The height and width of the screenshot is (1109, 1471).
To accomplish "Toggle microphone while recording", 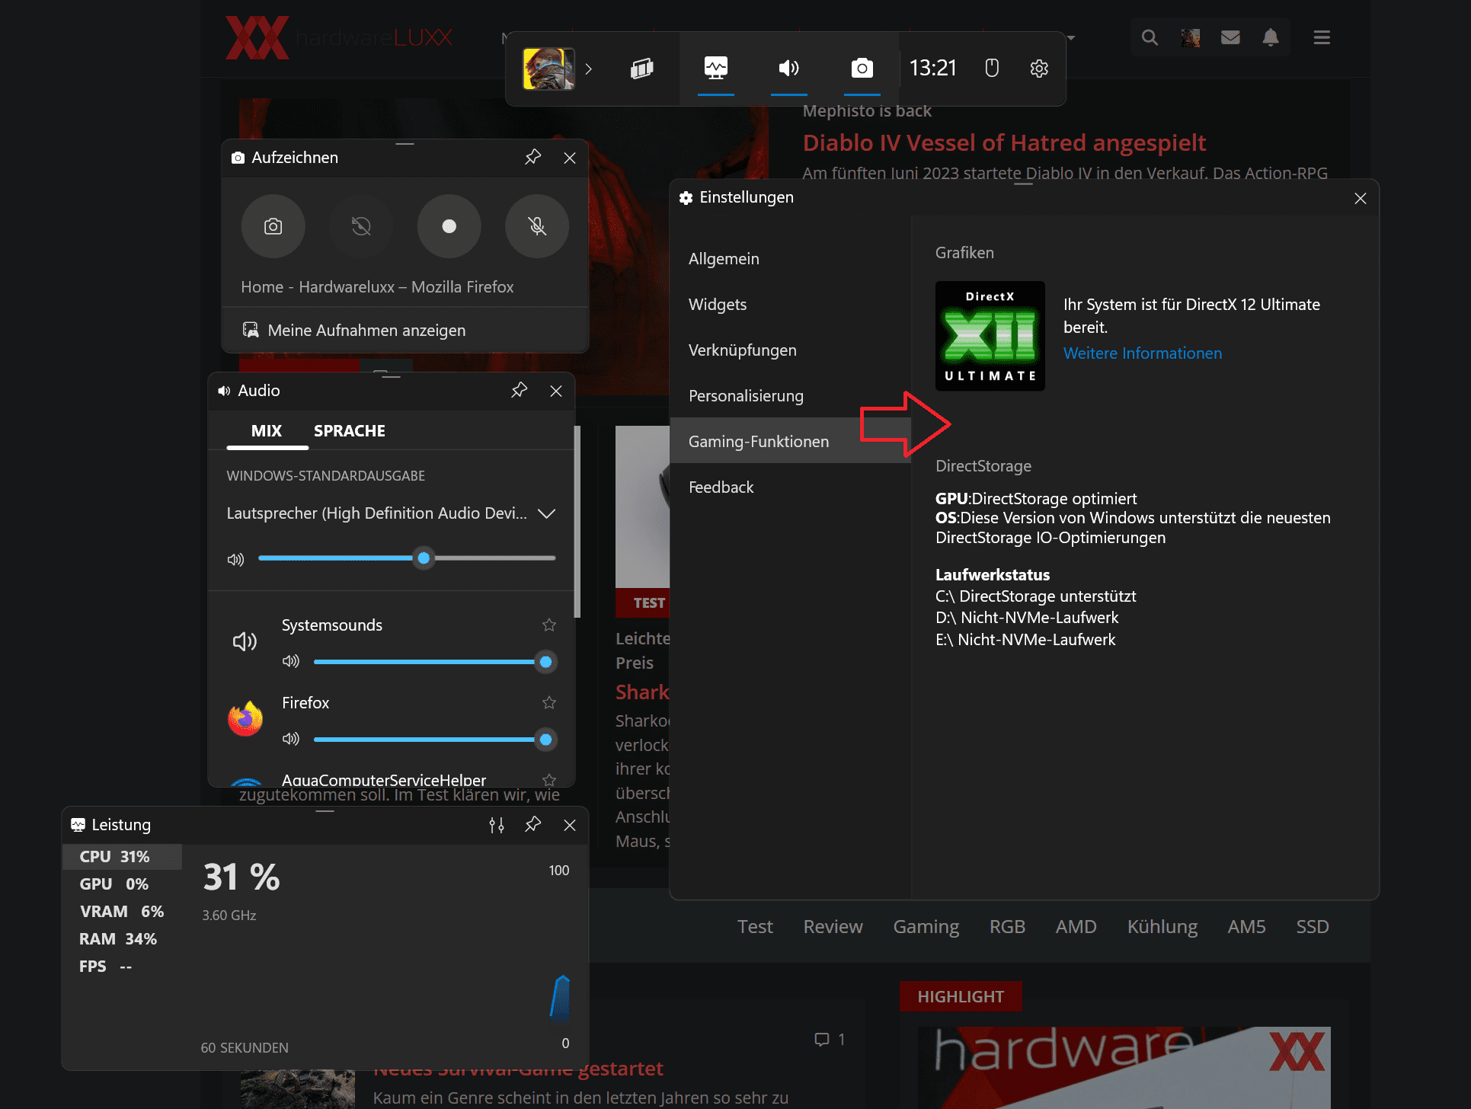I will (537, 226).
